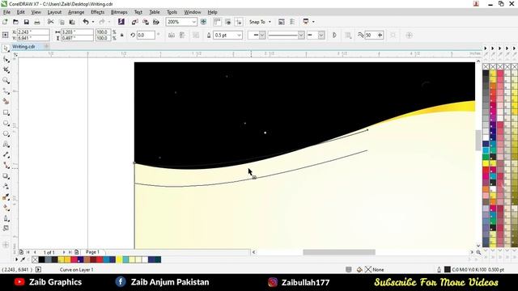Image resolution: width=518 pixels, height=291 pixels.
Task: Expand the undo history dropdown arrow
Action: (93, 22)
